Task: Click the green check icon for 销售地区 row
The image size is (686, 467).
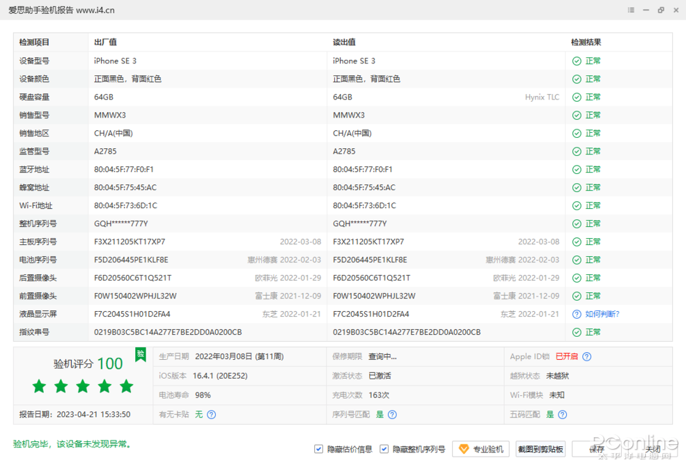Action: coord(577,134)
